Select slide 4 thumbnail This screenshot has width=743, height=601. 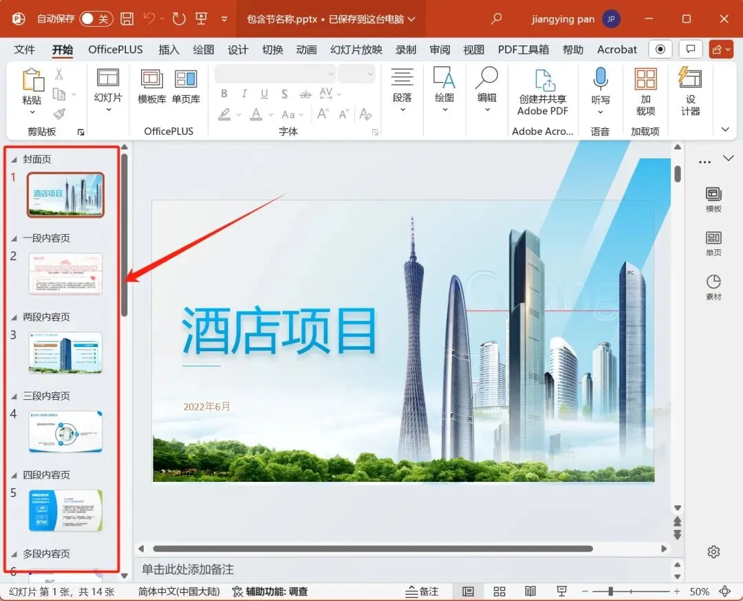pos(65,432)
